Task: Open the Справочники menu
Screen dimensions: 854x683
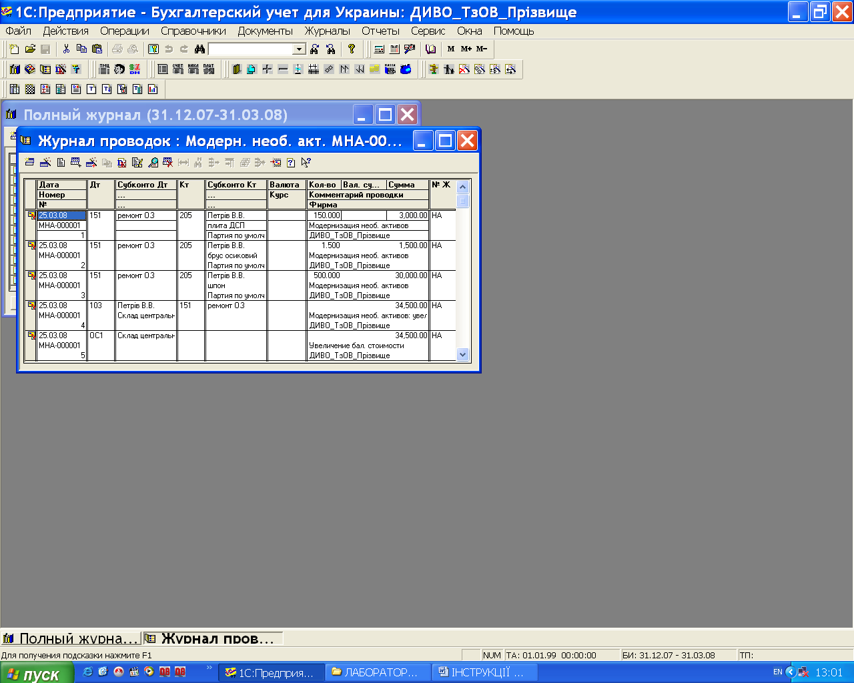Action: (193, 31)
